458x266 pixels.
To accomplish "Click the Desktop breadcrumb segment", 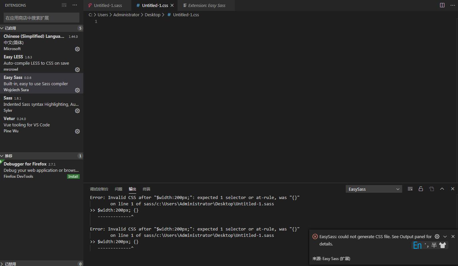I will tap(152, 15).
